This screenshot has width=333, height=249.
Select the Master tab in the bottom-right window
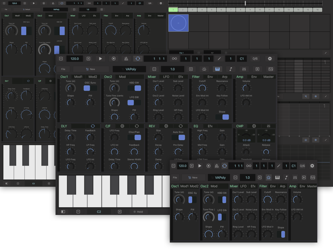pos(312,186)
